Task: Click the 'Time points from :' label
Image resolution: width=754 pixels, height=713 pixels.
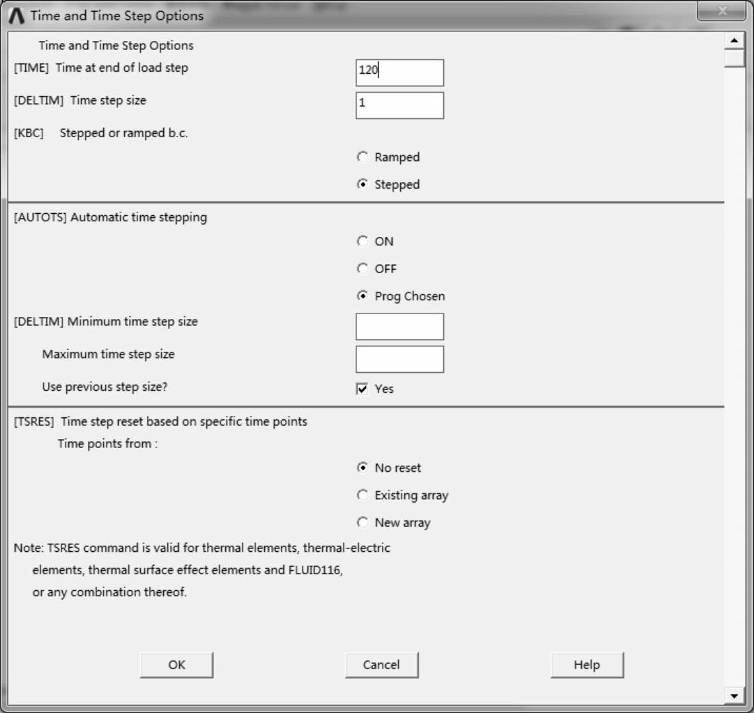Action: (x=108, y=444)
